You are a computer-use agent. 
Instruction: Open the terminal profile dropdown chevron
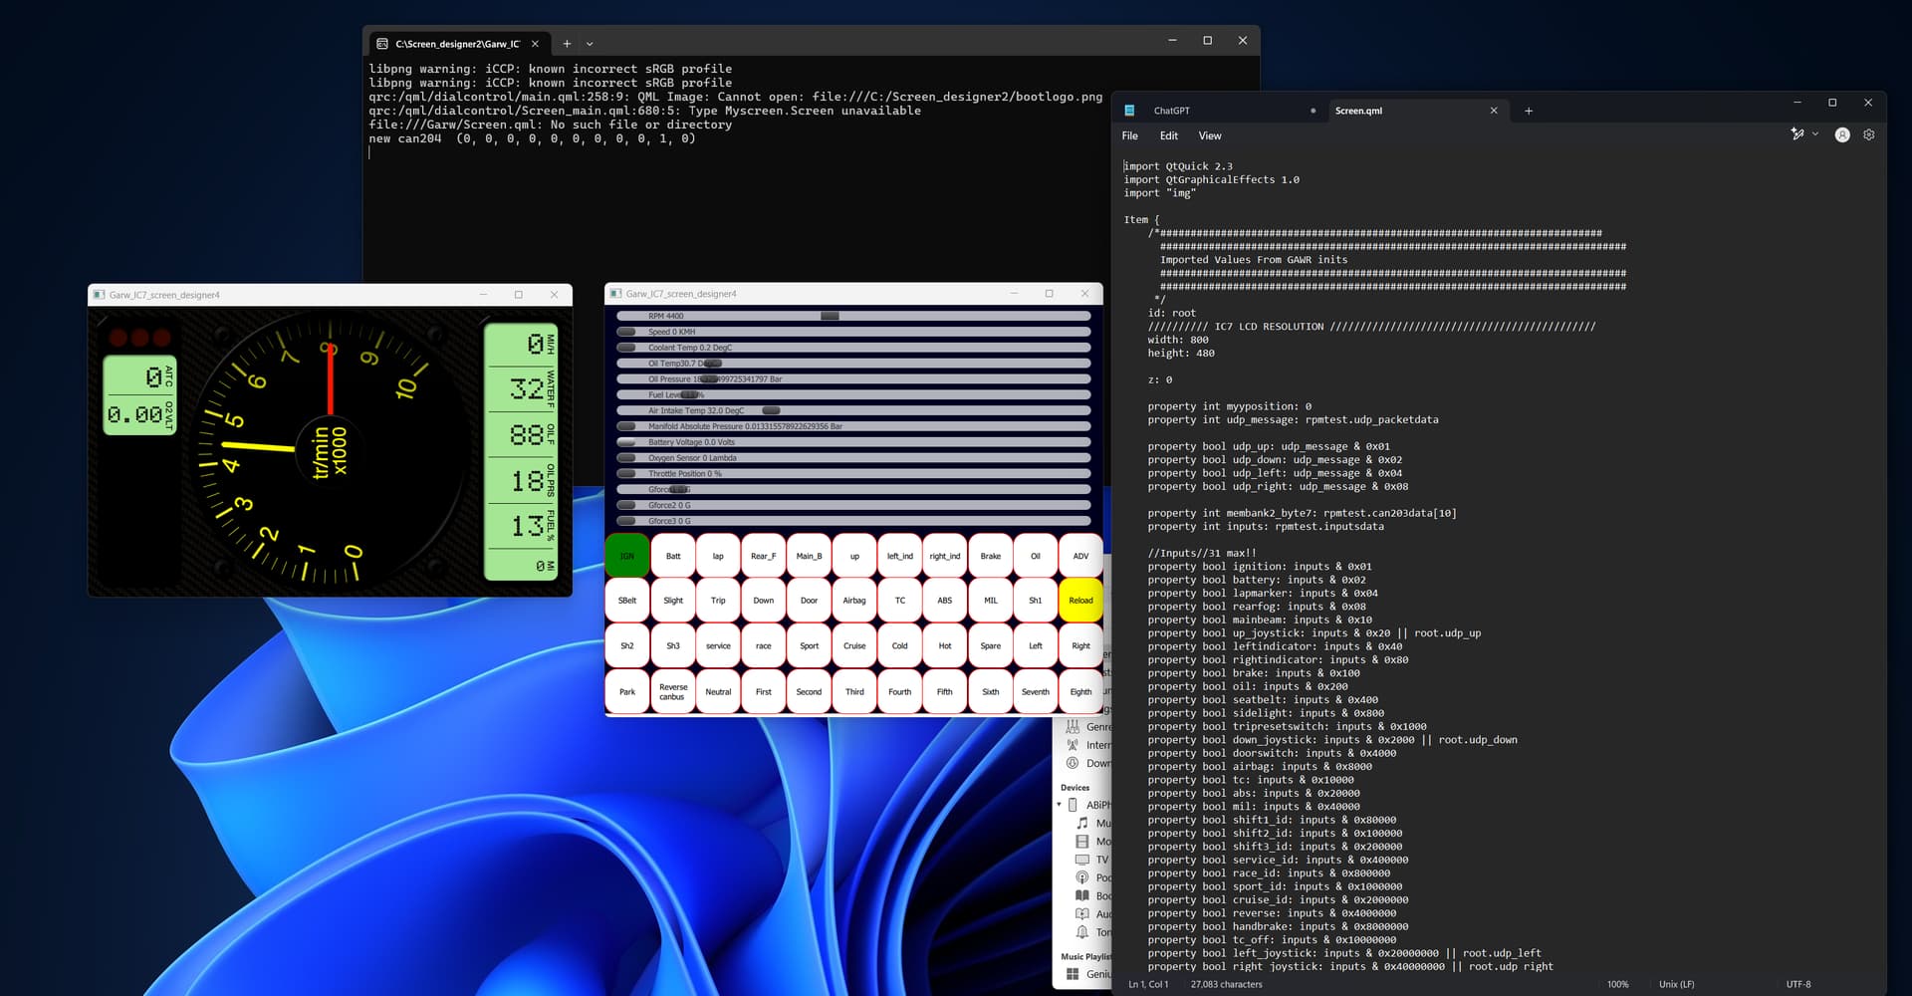[x=590, y=44]
